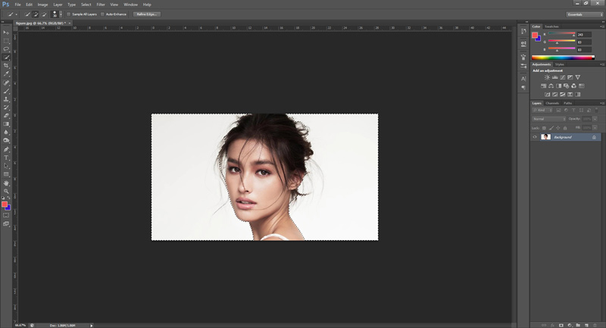Select the Eraser tool
The image size is (606, 328).
point(6,115)
